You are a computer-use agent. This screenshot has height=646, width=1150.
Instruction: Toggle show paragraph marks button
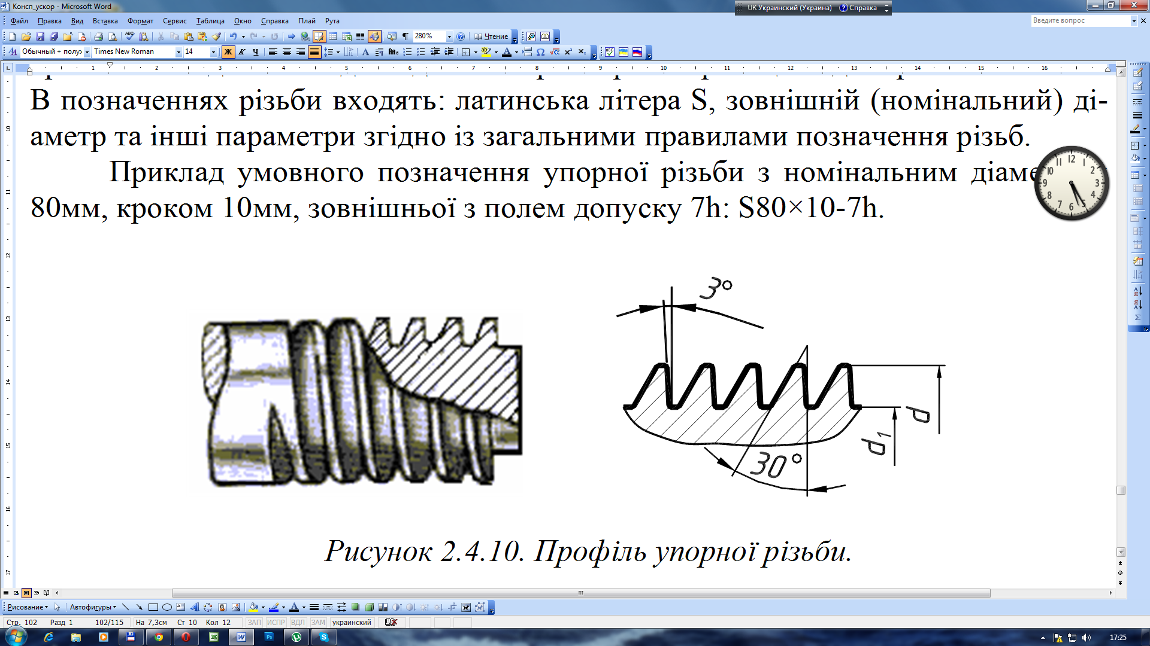405,36
